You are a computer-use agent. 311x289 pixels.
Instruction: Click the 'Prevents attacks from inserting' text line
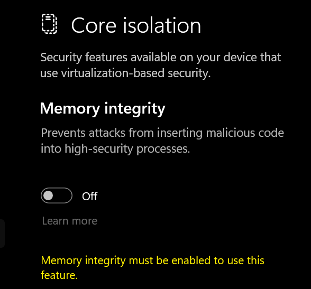pyautogui.click(x=162, y=133)
